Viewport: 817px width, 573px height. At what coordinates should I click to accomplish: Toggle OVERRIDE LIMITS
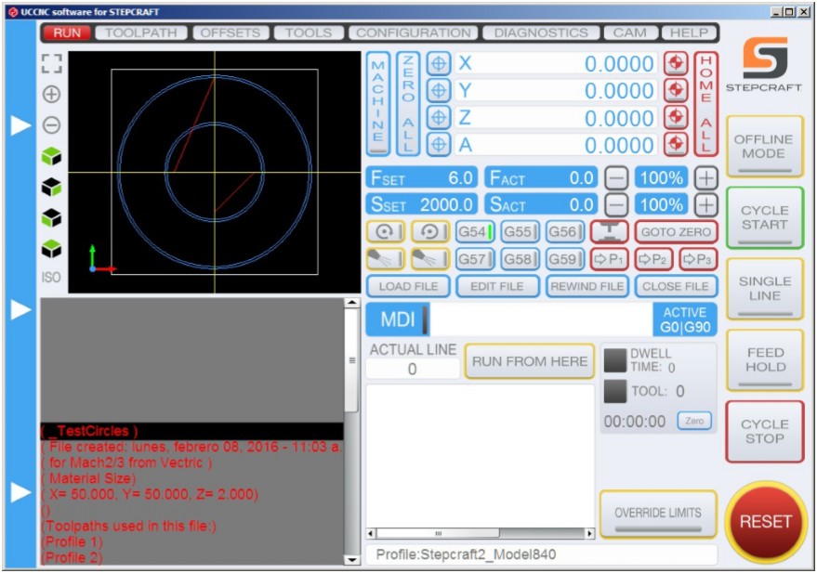(658, 514)
